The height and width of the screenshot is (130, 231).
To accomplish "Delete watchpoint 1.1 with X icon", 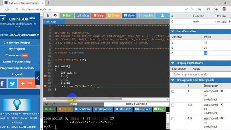I will [221, 91].
